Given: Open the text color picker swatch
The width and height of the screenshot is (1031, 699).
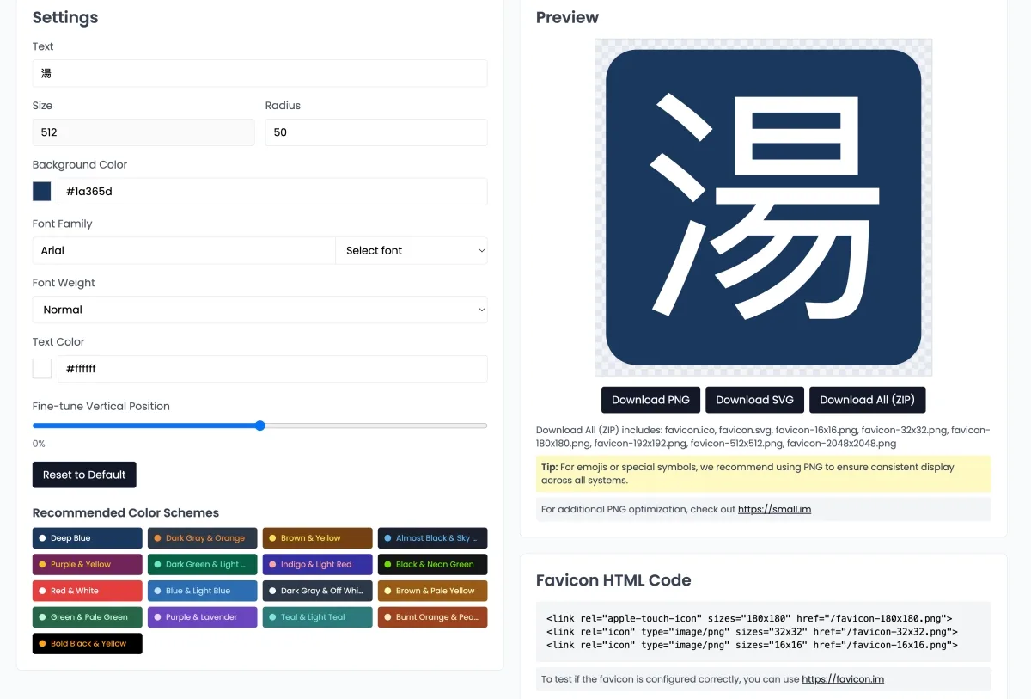Looking at the screenshot, I should [42, 369].
